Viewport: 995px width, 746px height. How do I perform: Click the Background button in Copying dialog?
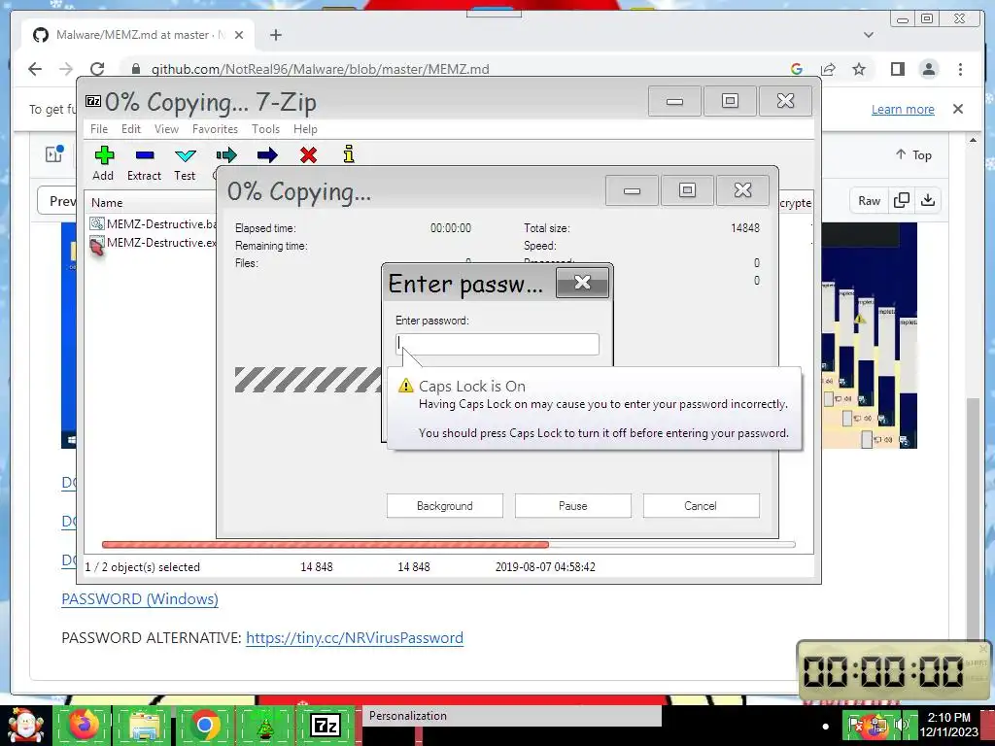tap(445, 505)
